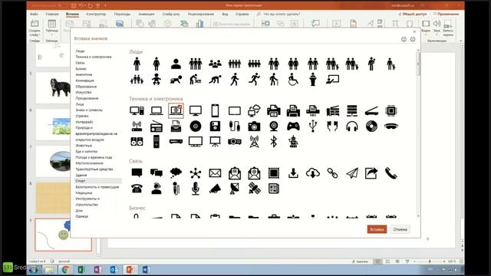Click the Примечания button
The height and width of the screenshot is (276, 491).
(447, 14)
